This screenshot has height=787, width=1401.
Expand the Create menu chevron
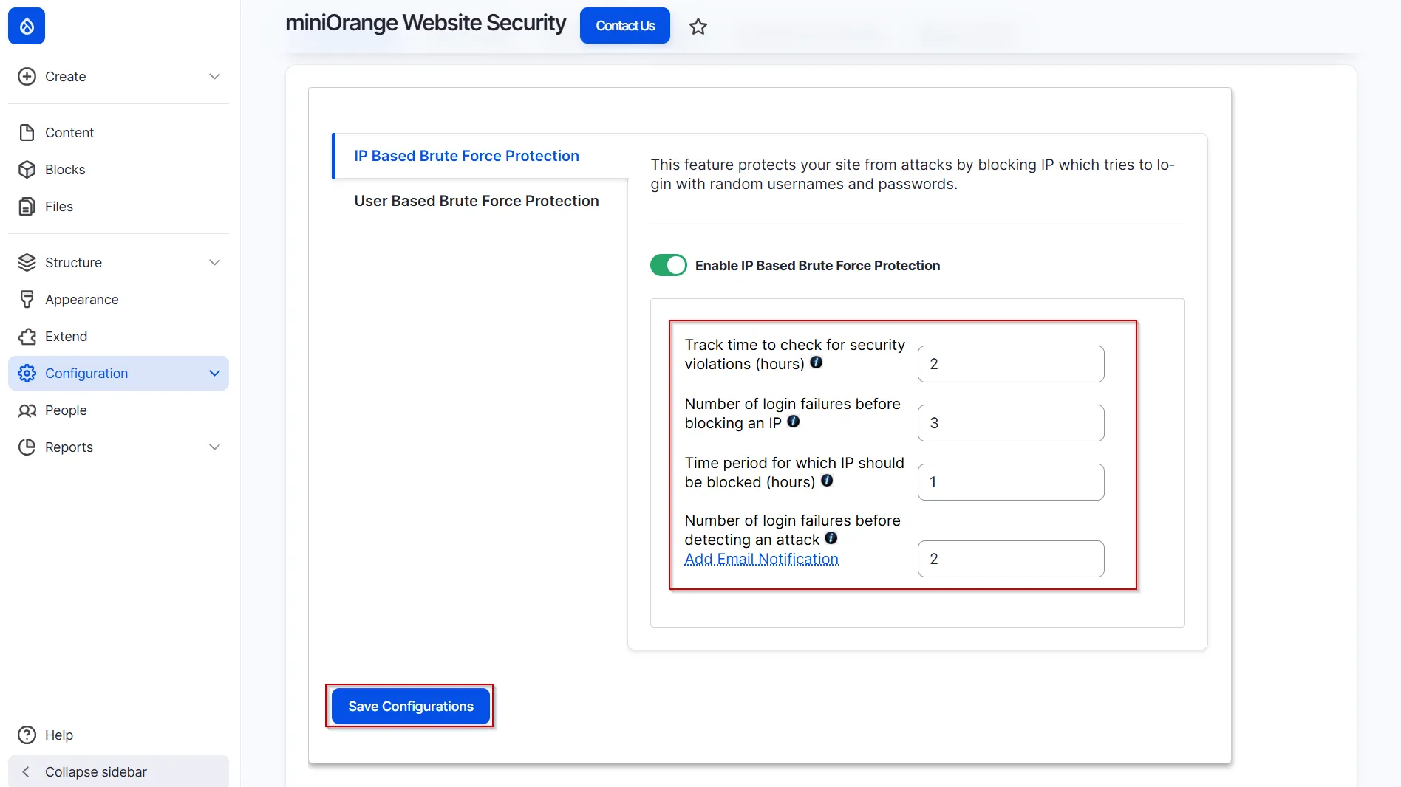(214, 77)
